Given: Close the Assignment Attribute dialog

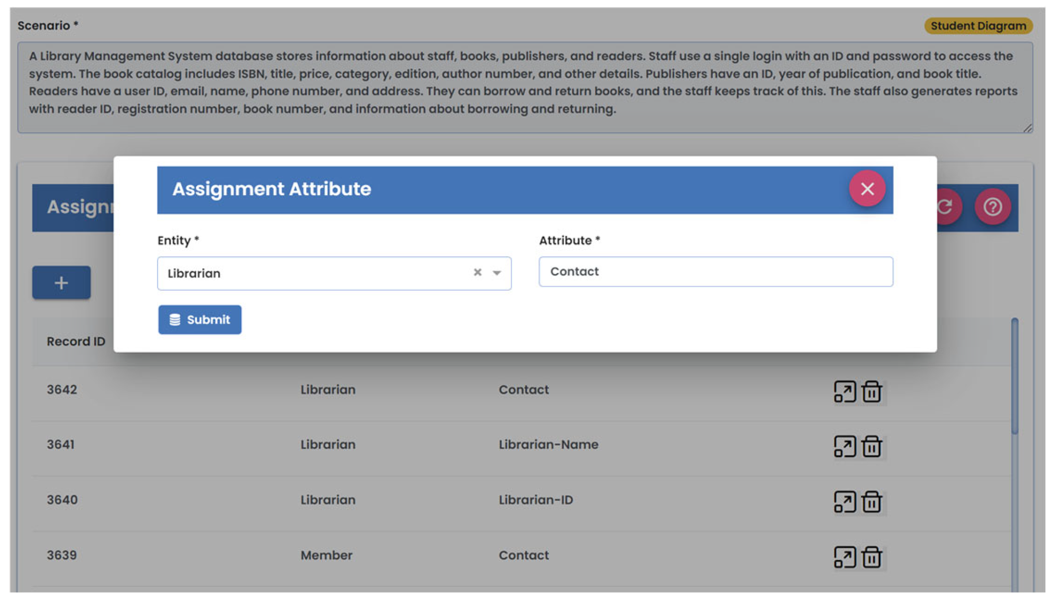Looking at the screenshot, I should 866,189.
